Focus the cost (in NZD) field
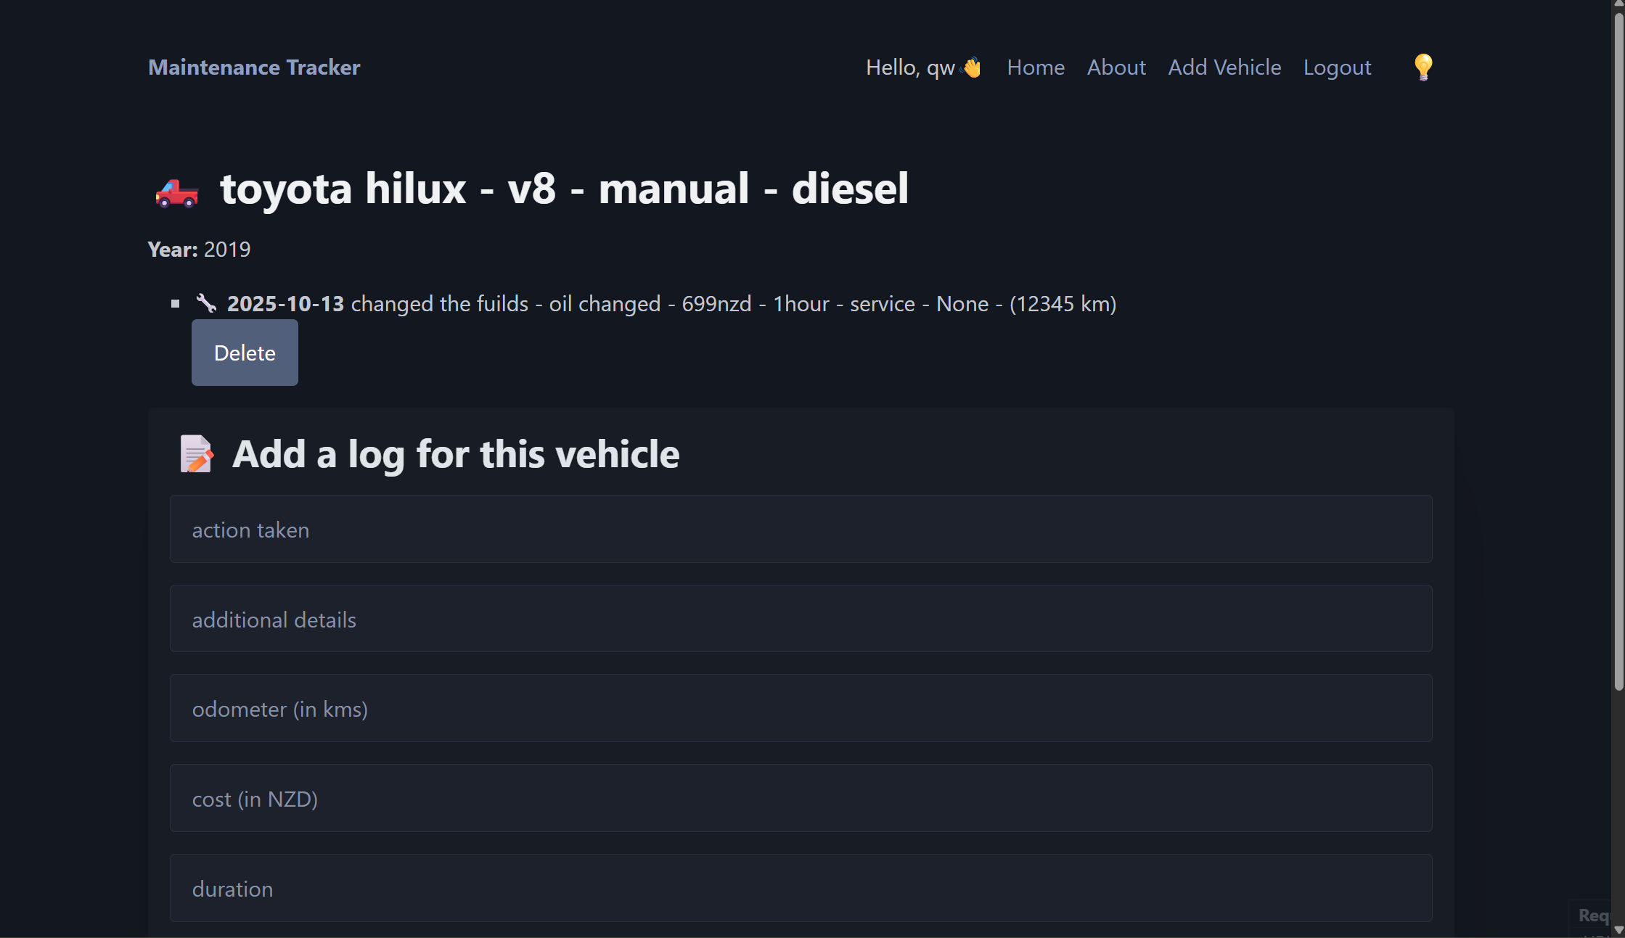This screenshot has height=938, width=1625. click(x=801, y=798)
